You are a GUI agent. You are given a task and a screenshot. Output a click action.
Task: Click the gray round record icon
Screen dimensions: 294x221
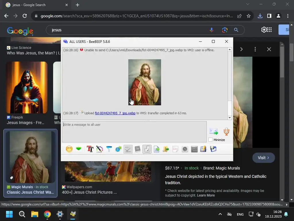point(185,149)
